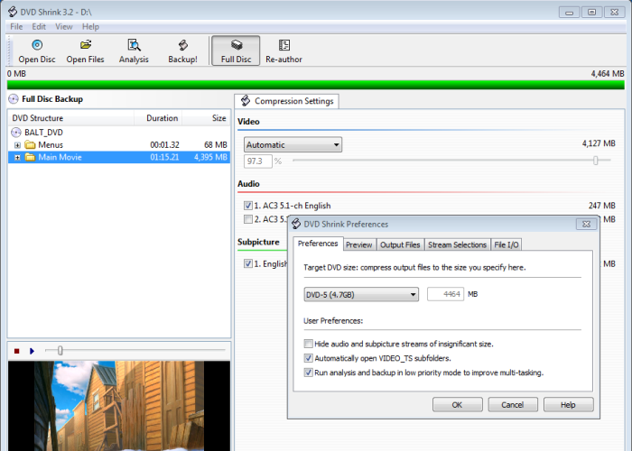Open the Edit menu

[x=39, y=27]
